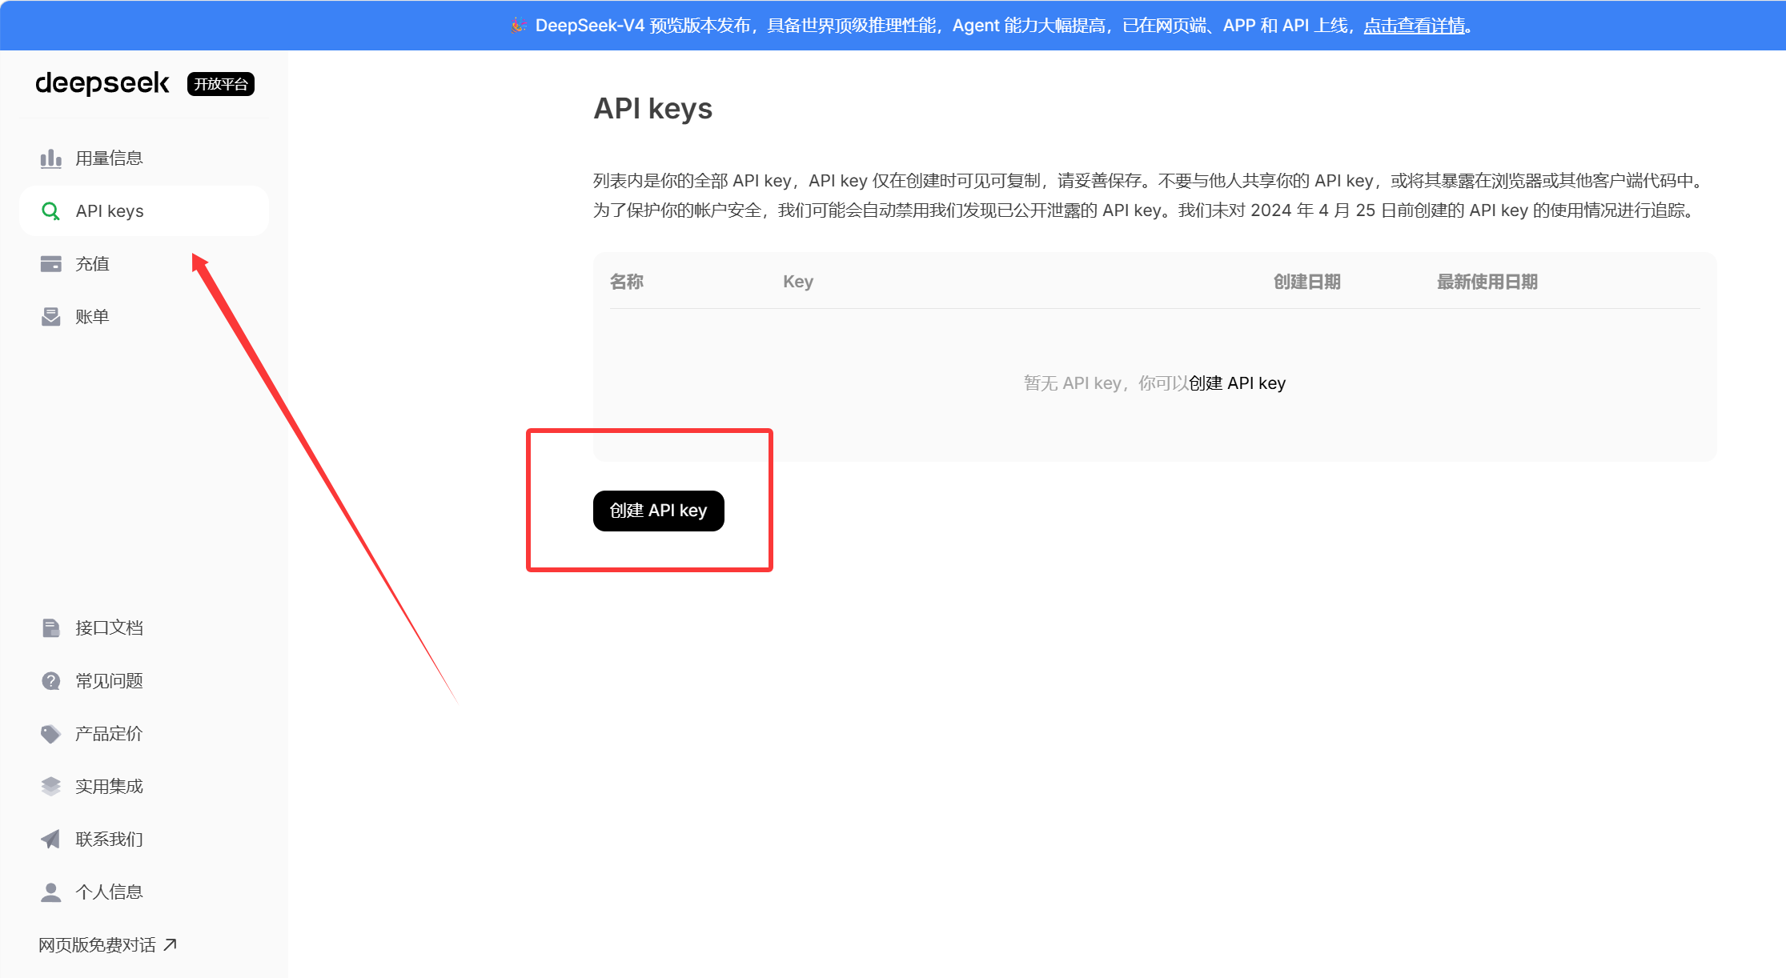1786x978 pixels.
Task: View 产品定价 pricing
Action: point(144,734)
